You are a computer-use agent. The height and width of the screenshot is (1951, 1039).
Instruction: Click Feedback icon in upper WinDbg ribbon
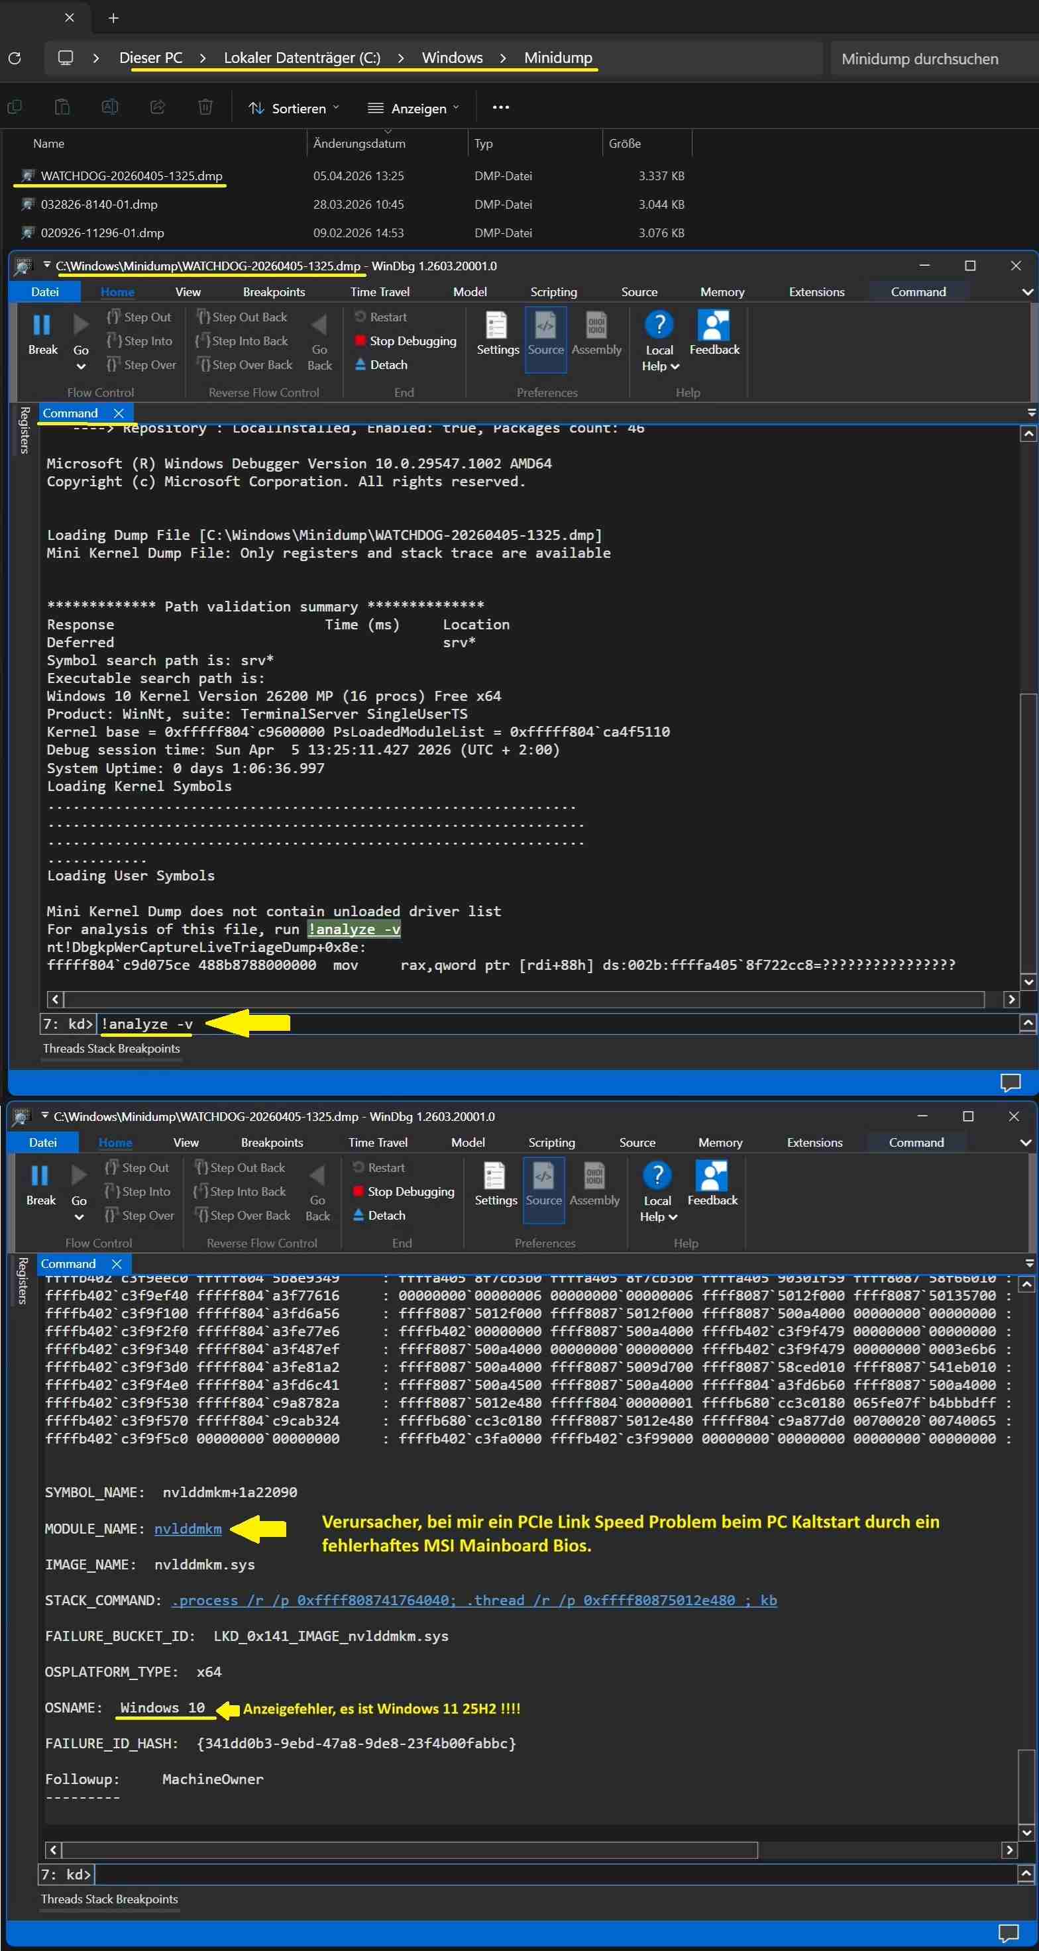tap(714, 326)
